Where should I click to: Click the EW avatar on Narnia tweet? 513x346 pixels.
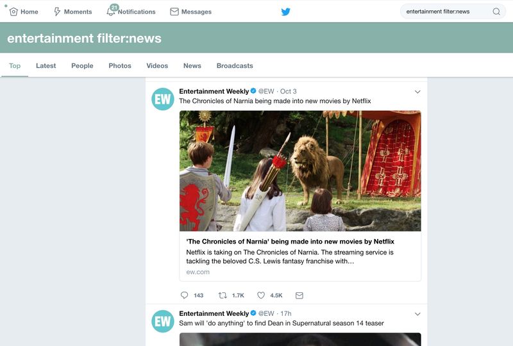click(x=163, y=99)
